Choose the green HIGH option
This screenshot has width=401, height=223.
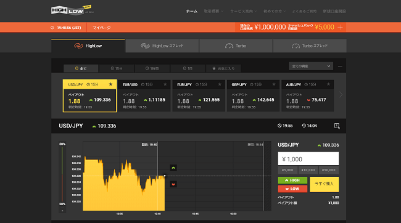pos(292,180)
